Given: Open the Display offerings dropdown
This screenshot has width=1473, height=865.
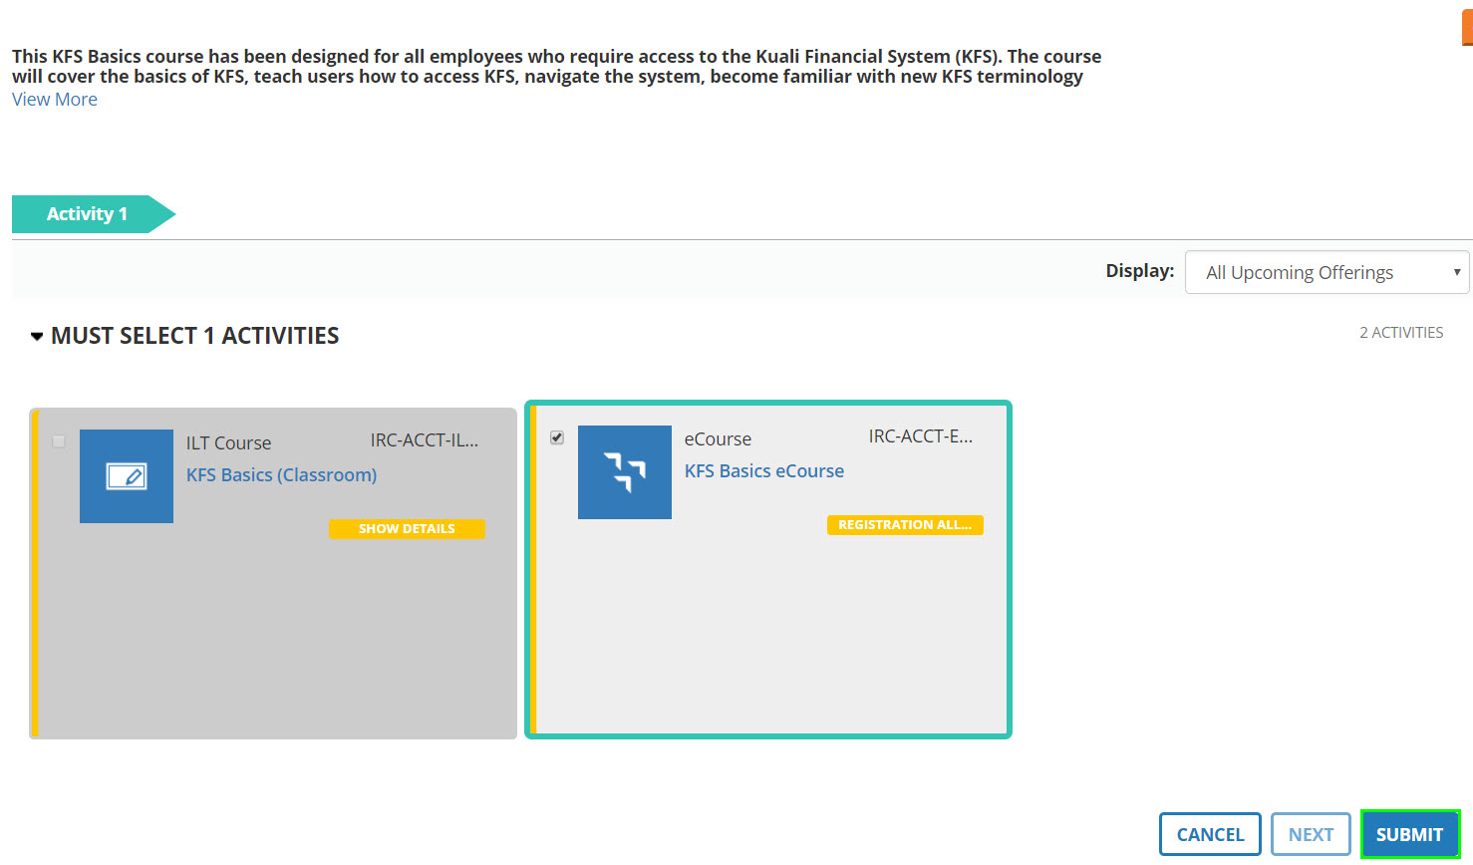Looking at the screenshot, I should pyautogui.click(x=1326, y=272).
